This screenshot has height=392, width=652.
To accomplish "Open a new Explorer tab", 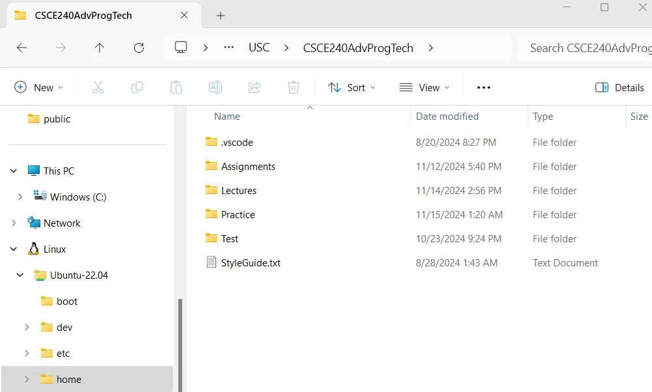I will tap(220, 15).
